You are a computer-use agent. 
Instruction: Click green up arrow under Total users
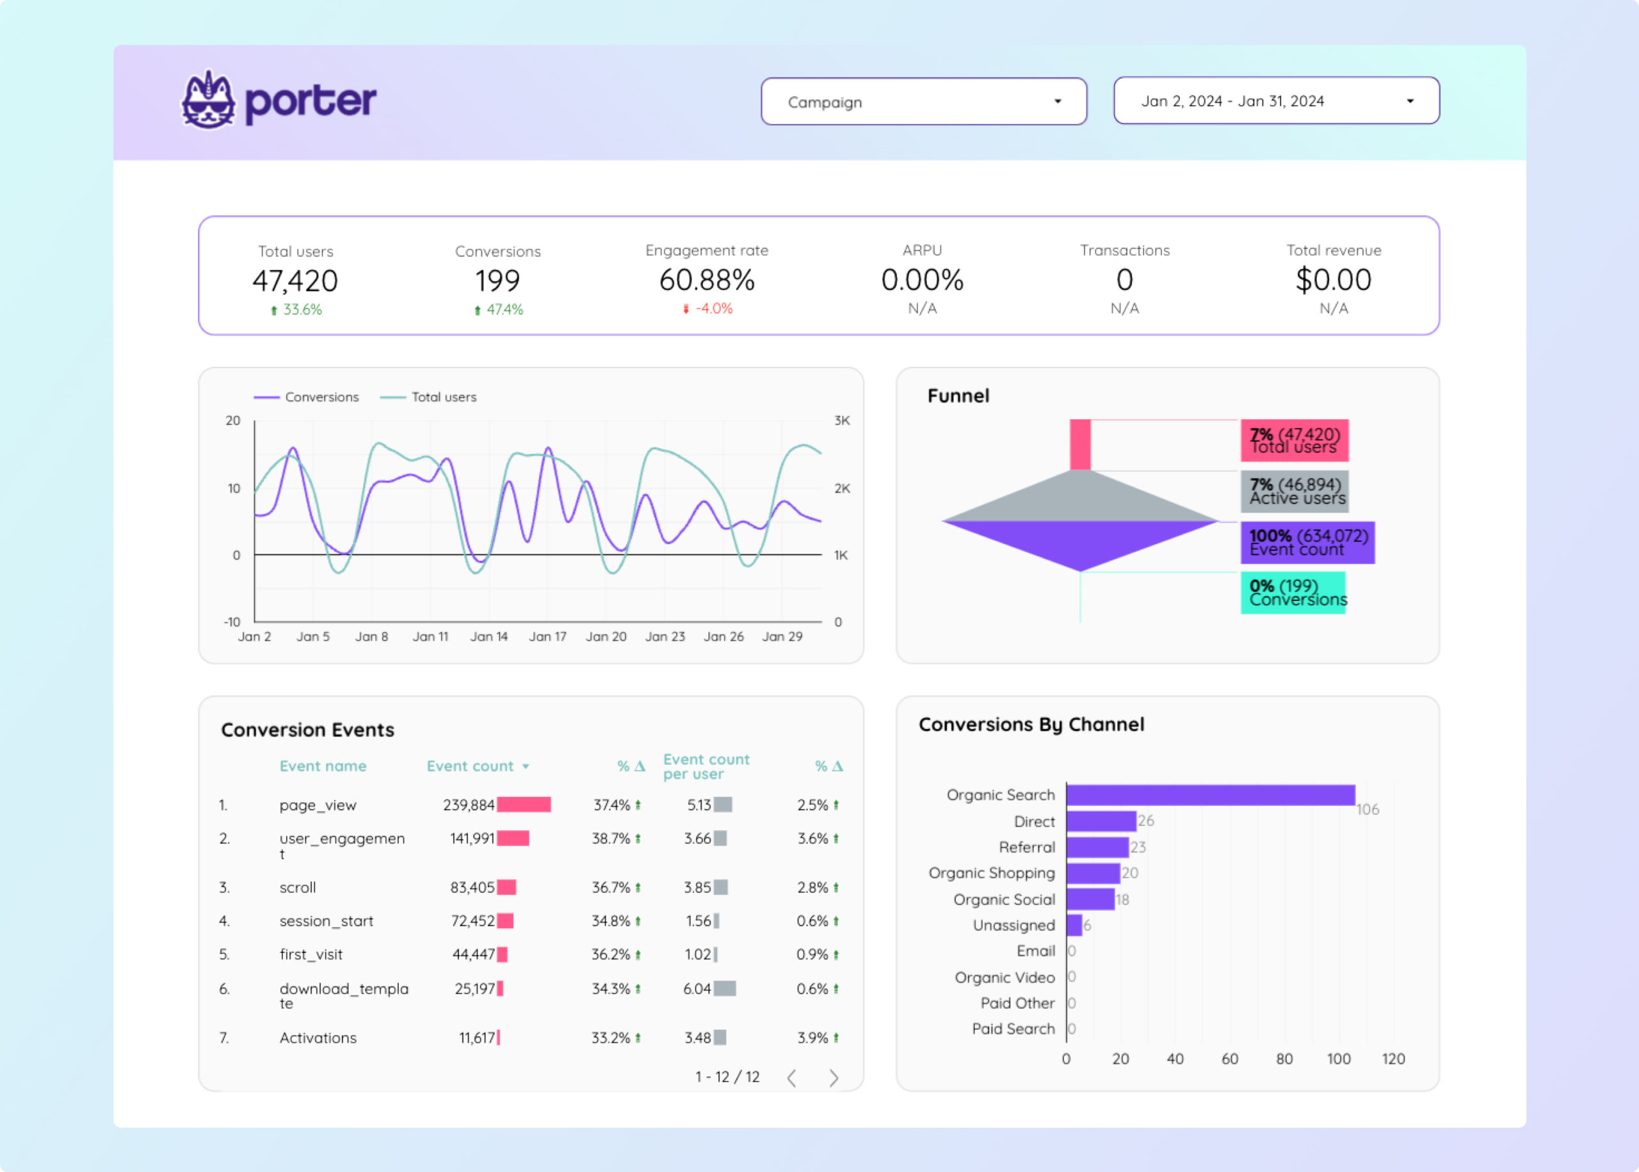click(273, 310)
